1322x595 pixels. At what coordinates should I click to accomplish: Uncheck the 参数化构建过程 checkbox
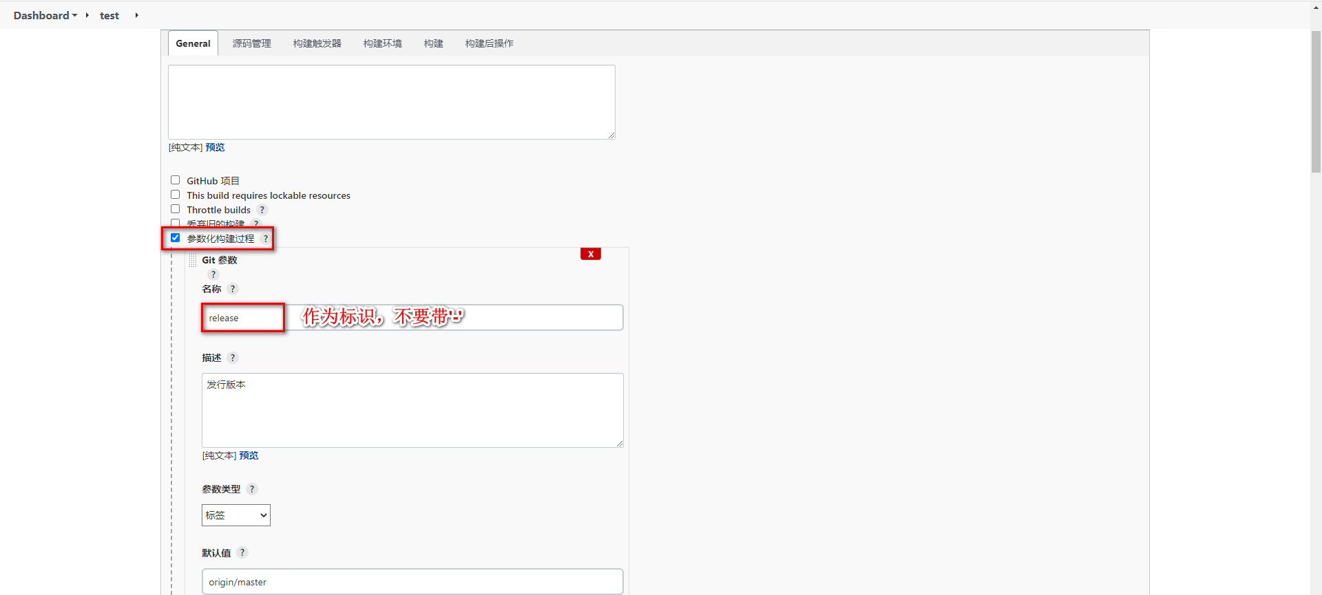(176, 238)
